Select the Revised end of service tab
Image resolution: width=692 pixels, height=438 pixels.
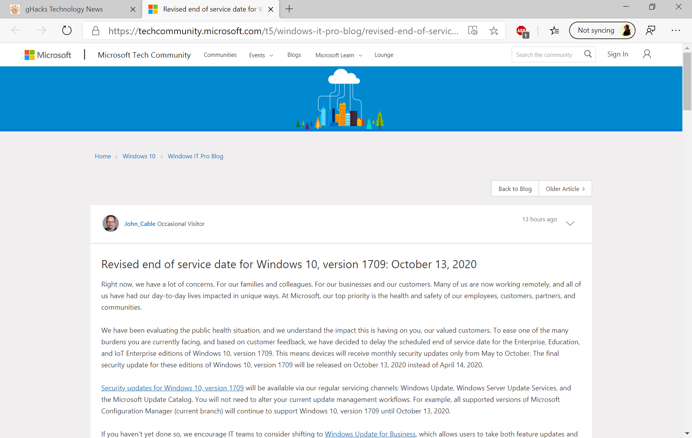point(211,9)
